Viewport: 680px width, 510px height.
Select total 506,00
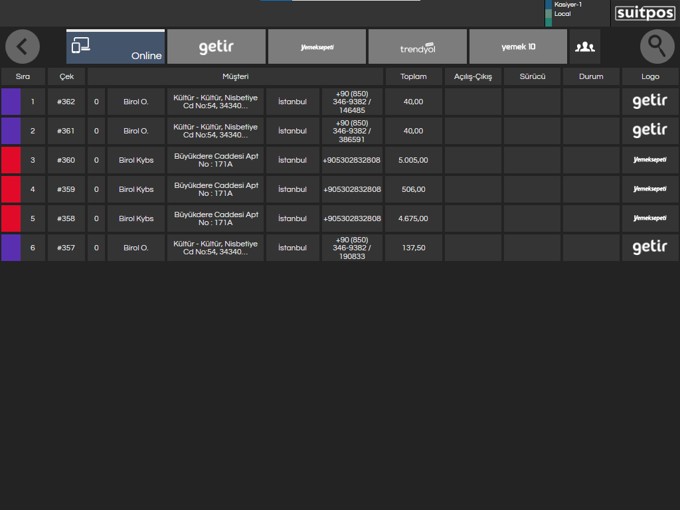coord(413,189)
